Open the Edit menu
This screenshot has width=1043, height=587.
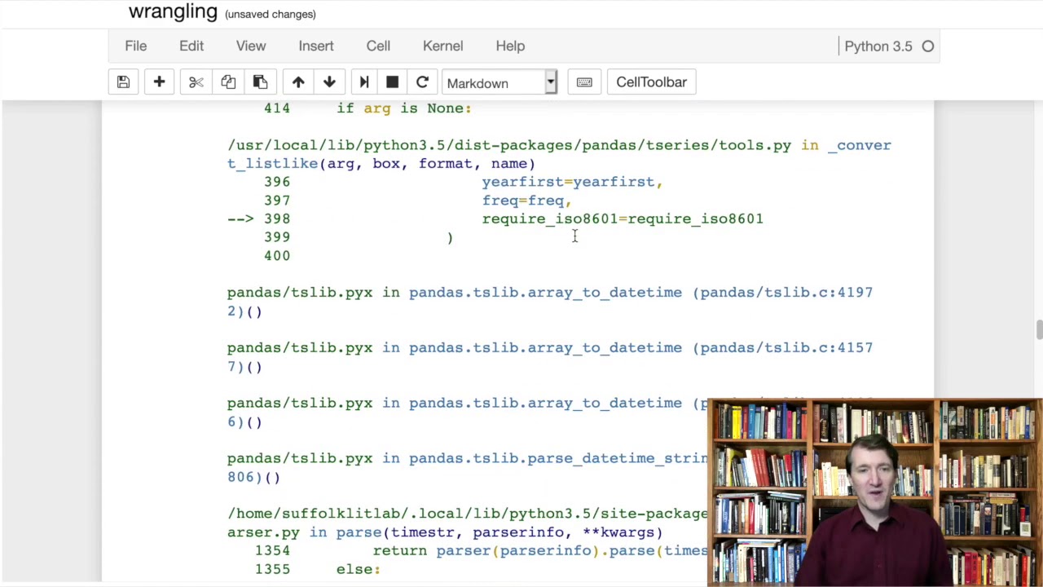click(x=191, y=46)
